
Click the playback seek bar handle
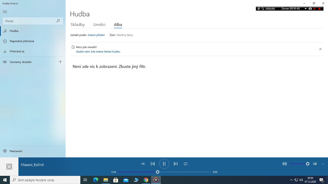pyautogui.click(x=158, y=172)
